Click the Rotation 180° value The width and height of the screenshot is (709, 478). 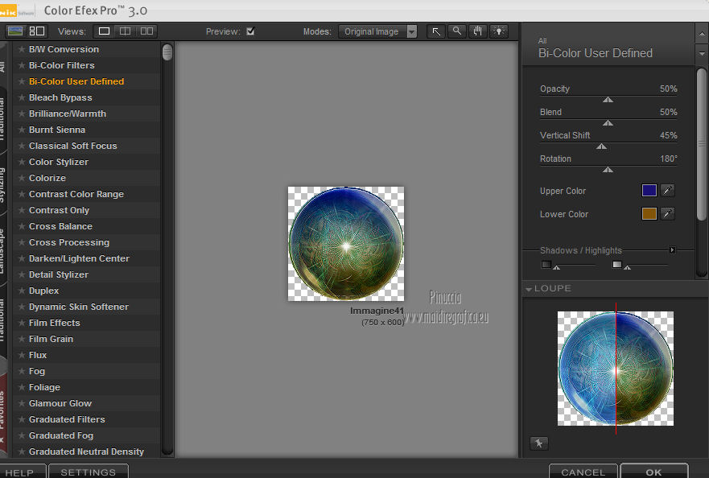(668, 159)
